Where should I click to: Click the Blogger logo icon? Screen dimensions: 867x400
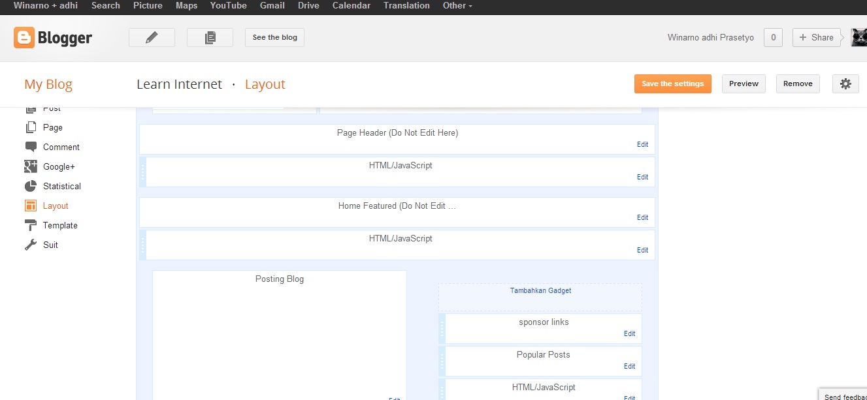point(24,37)
